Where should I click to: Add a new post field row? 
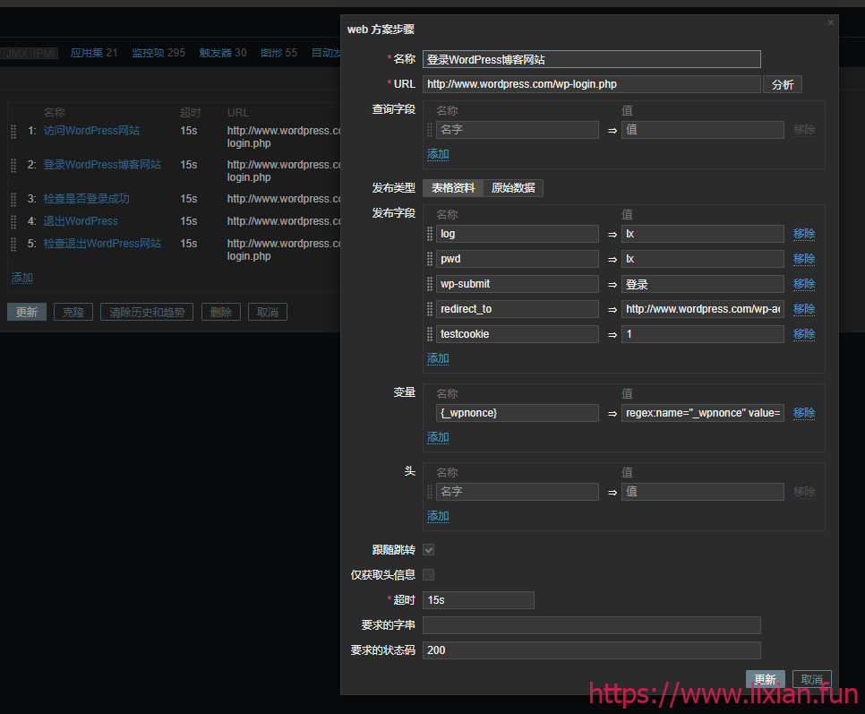point(438,358)
